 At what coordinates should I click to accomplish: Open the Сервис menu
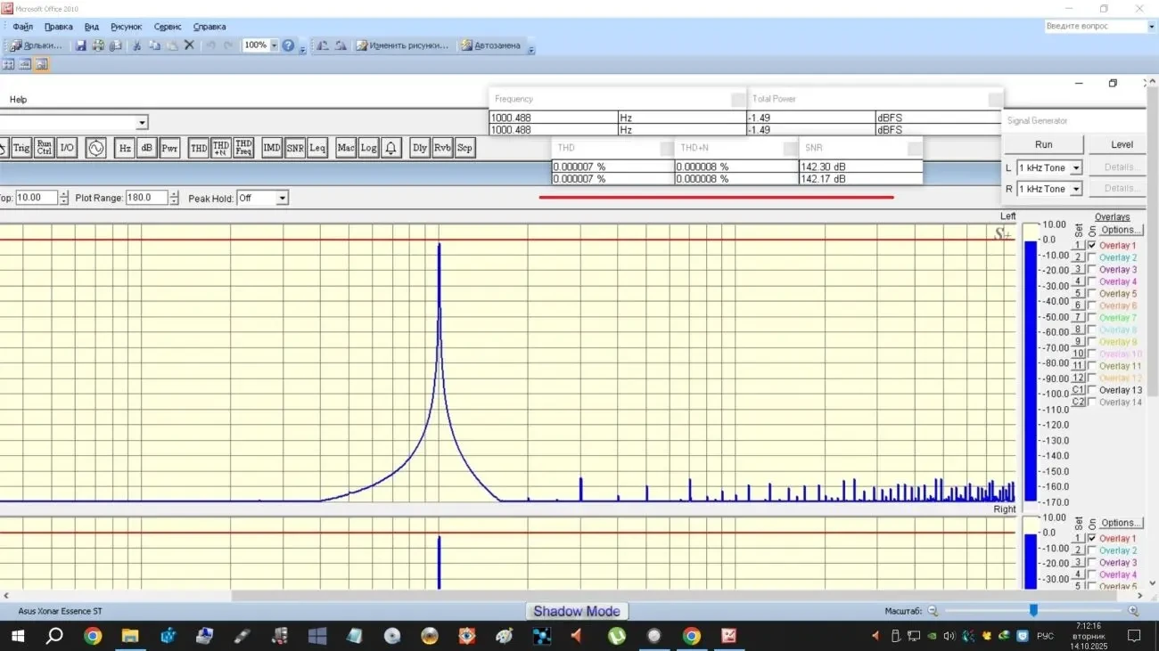pyautogui.click(x=167, y=26)
